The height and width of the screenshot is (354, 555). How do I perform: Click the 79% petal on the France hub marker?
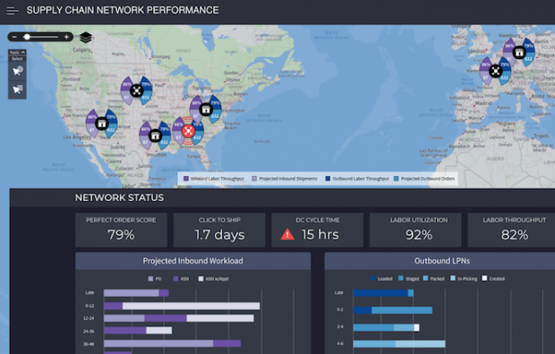(505, 64)
